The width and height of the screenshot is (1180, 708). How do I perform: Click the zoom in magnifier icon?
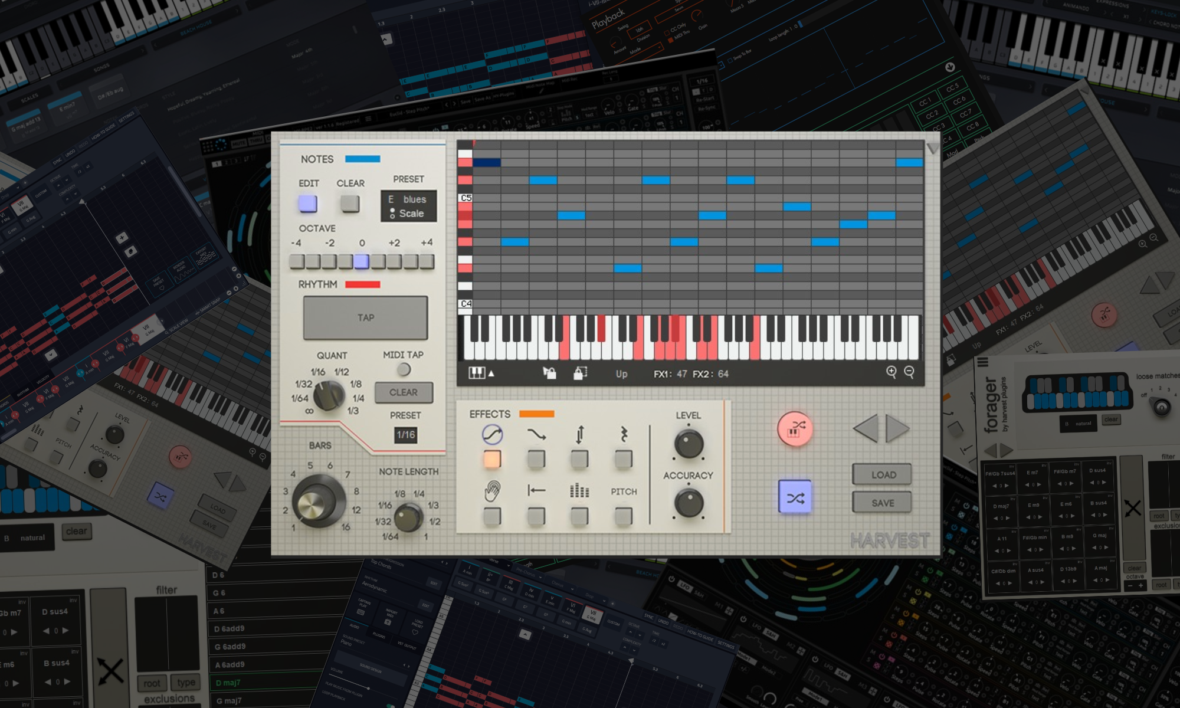pos(891,372)
